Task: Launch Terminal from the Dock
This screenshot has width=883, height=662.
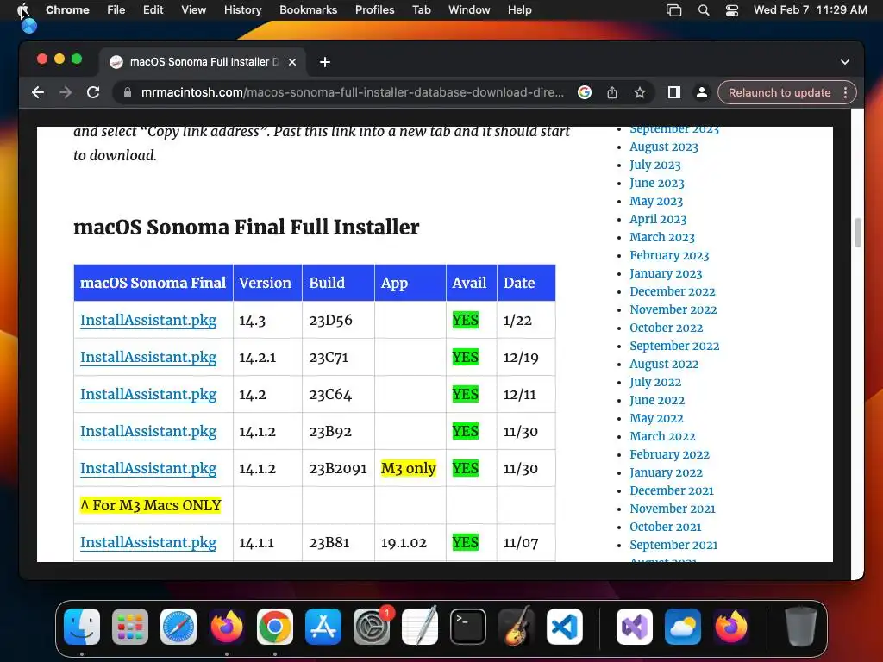Action: click(468, 627)
